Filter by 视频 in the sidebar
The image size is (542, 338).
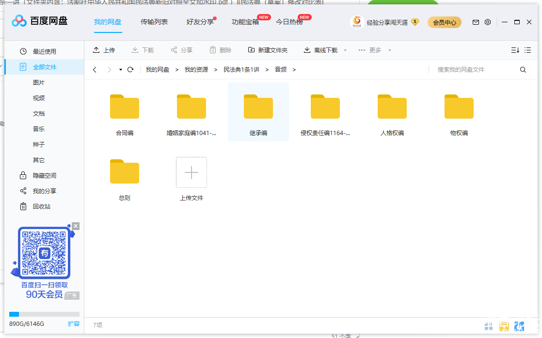click(39, 98)
